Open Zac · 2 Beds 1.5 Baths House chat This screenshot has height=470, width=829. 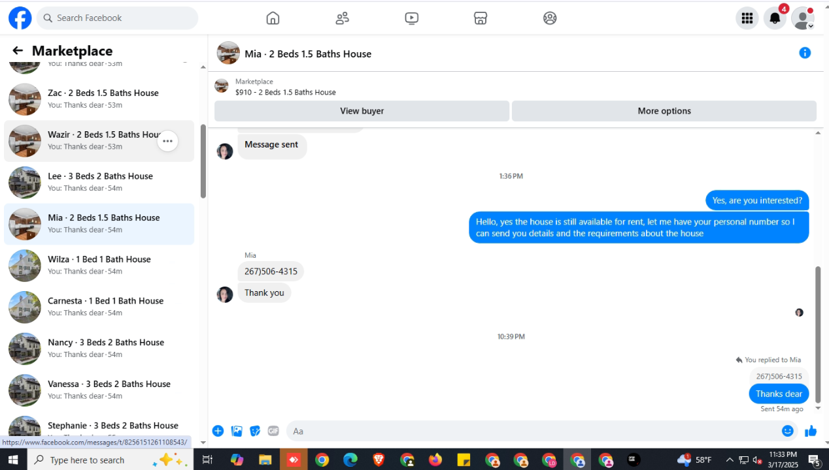coord(99,99)
